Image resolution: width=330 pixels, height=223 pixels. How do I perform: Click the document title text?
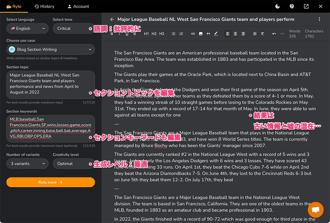206,19
